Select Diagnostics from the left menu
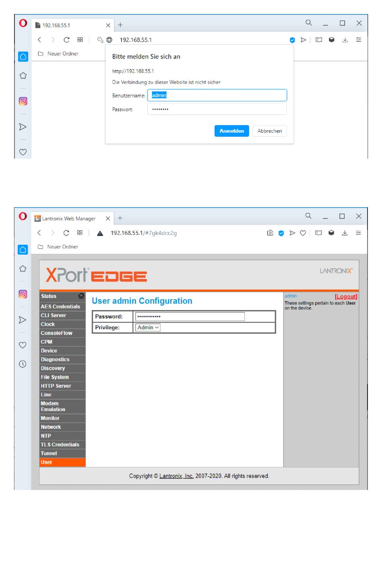The image size is (382, 567). [55, 359]
